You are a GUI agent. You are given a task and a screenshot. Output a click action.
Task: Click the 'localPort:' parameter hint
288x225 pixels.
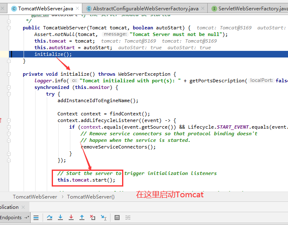tap(262, 80)
